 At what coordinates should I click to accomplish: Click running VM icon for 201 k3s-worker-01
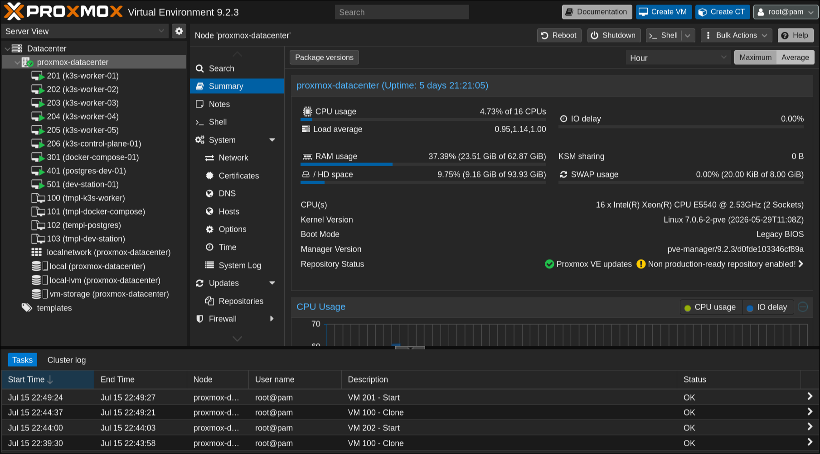coord(38,76)
